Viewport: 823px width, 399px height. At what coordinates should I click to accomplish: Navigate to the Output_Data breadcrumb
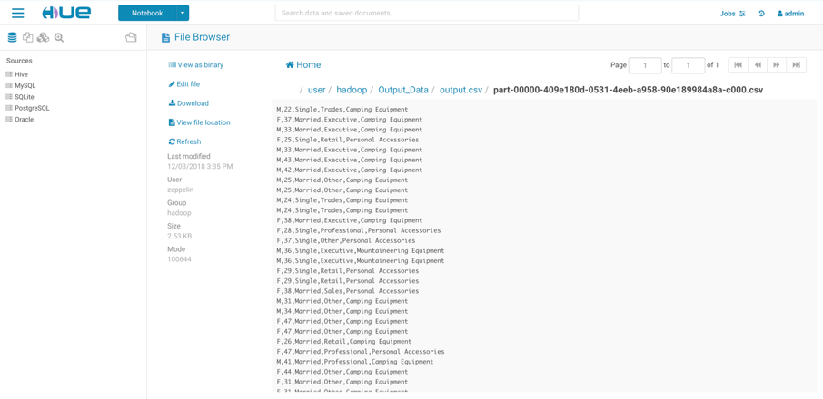point(403,90)
